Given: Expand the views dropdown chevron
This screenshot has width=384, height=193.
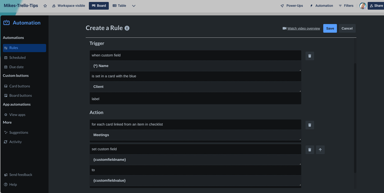Looking at the screenshot, I should [134, 6].
